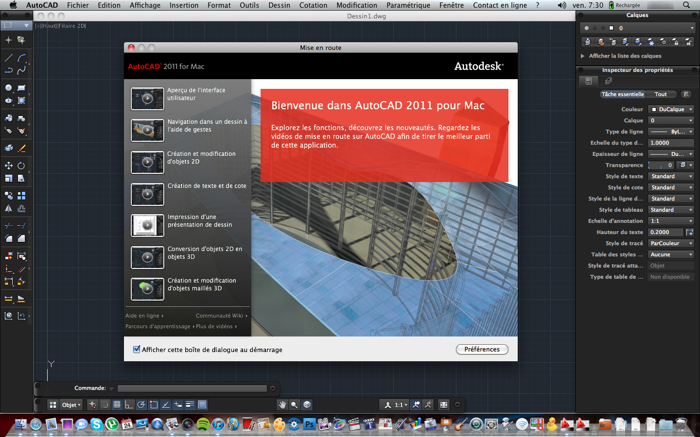Screen dimensions: 700x437
Task: Select the Spline curve tool
Action: point(21,71)
